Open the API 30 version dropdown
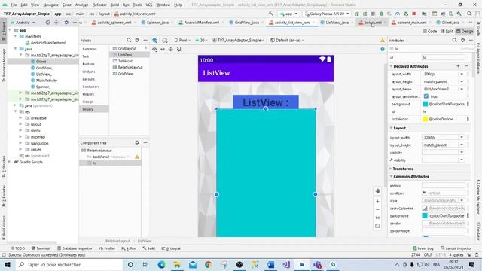This screenshot has height=271, width=482. pos(202,40)
